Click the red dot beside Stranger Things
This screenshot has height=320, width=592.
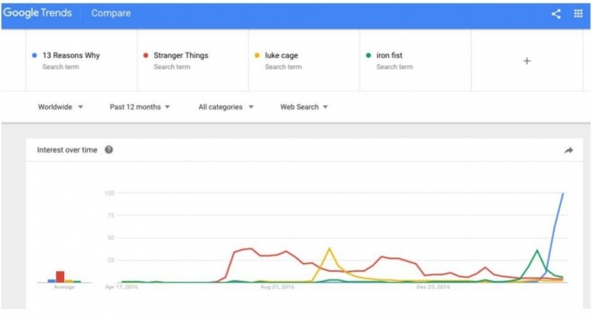coord(146,55)
